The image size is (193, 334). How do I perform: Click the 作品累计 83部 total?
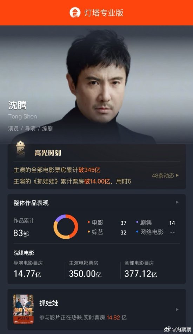tap(24, 227)
